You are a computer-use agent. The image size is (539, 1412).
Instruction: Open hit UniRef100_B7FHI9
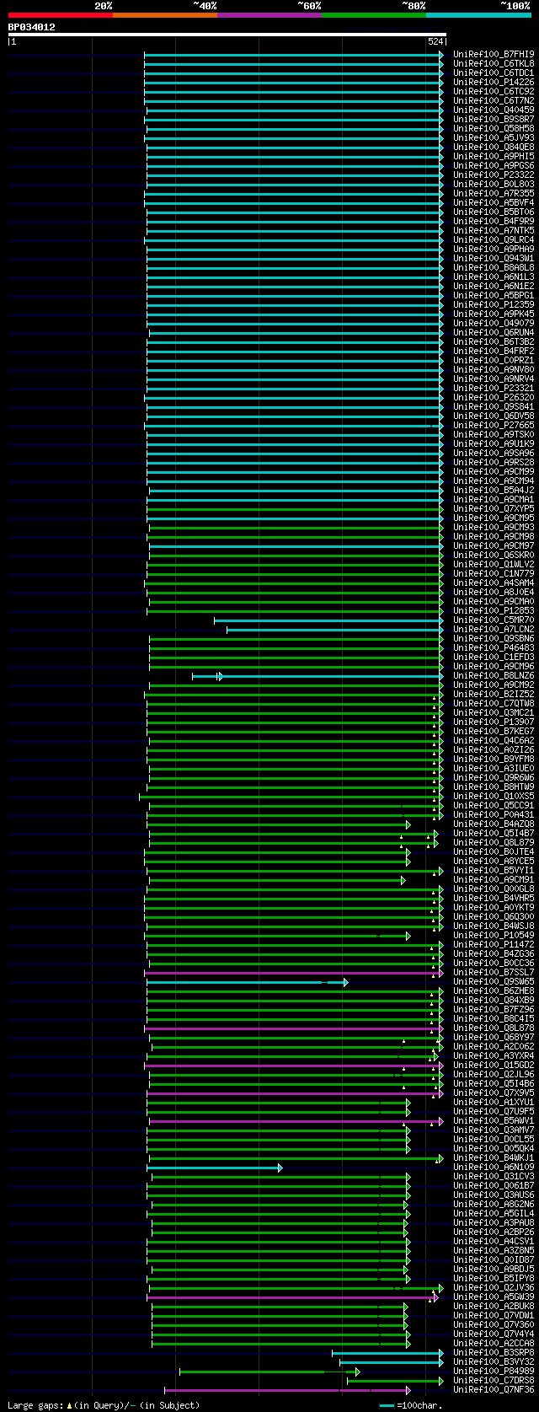494,54
